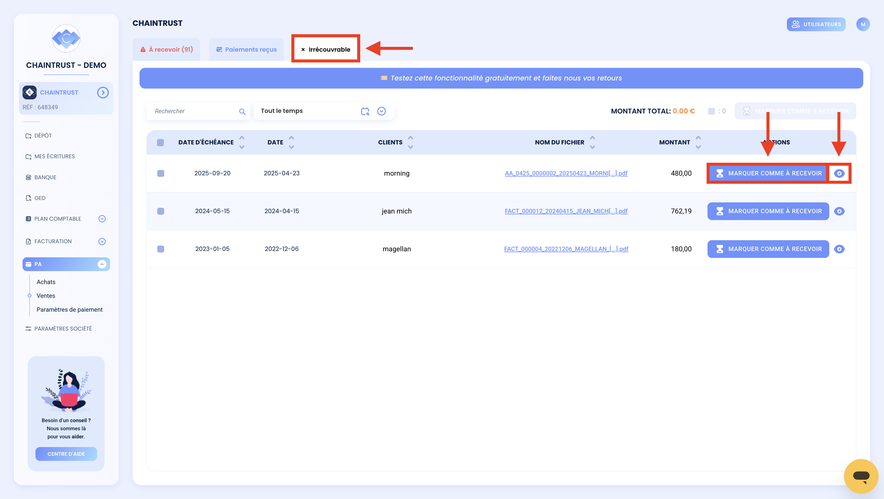Viewport: 884px width, 499px height.
Task: Expand the Plan Comptable submenu
Action: pyautogui.click(x=102, y=219)
